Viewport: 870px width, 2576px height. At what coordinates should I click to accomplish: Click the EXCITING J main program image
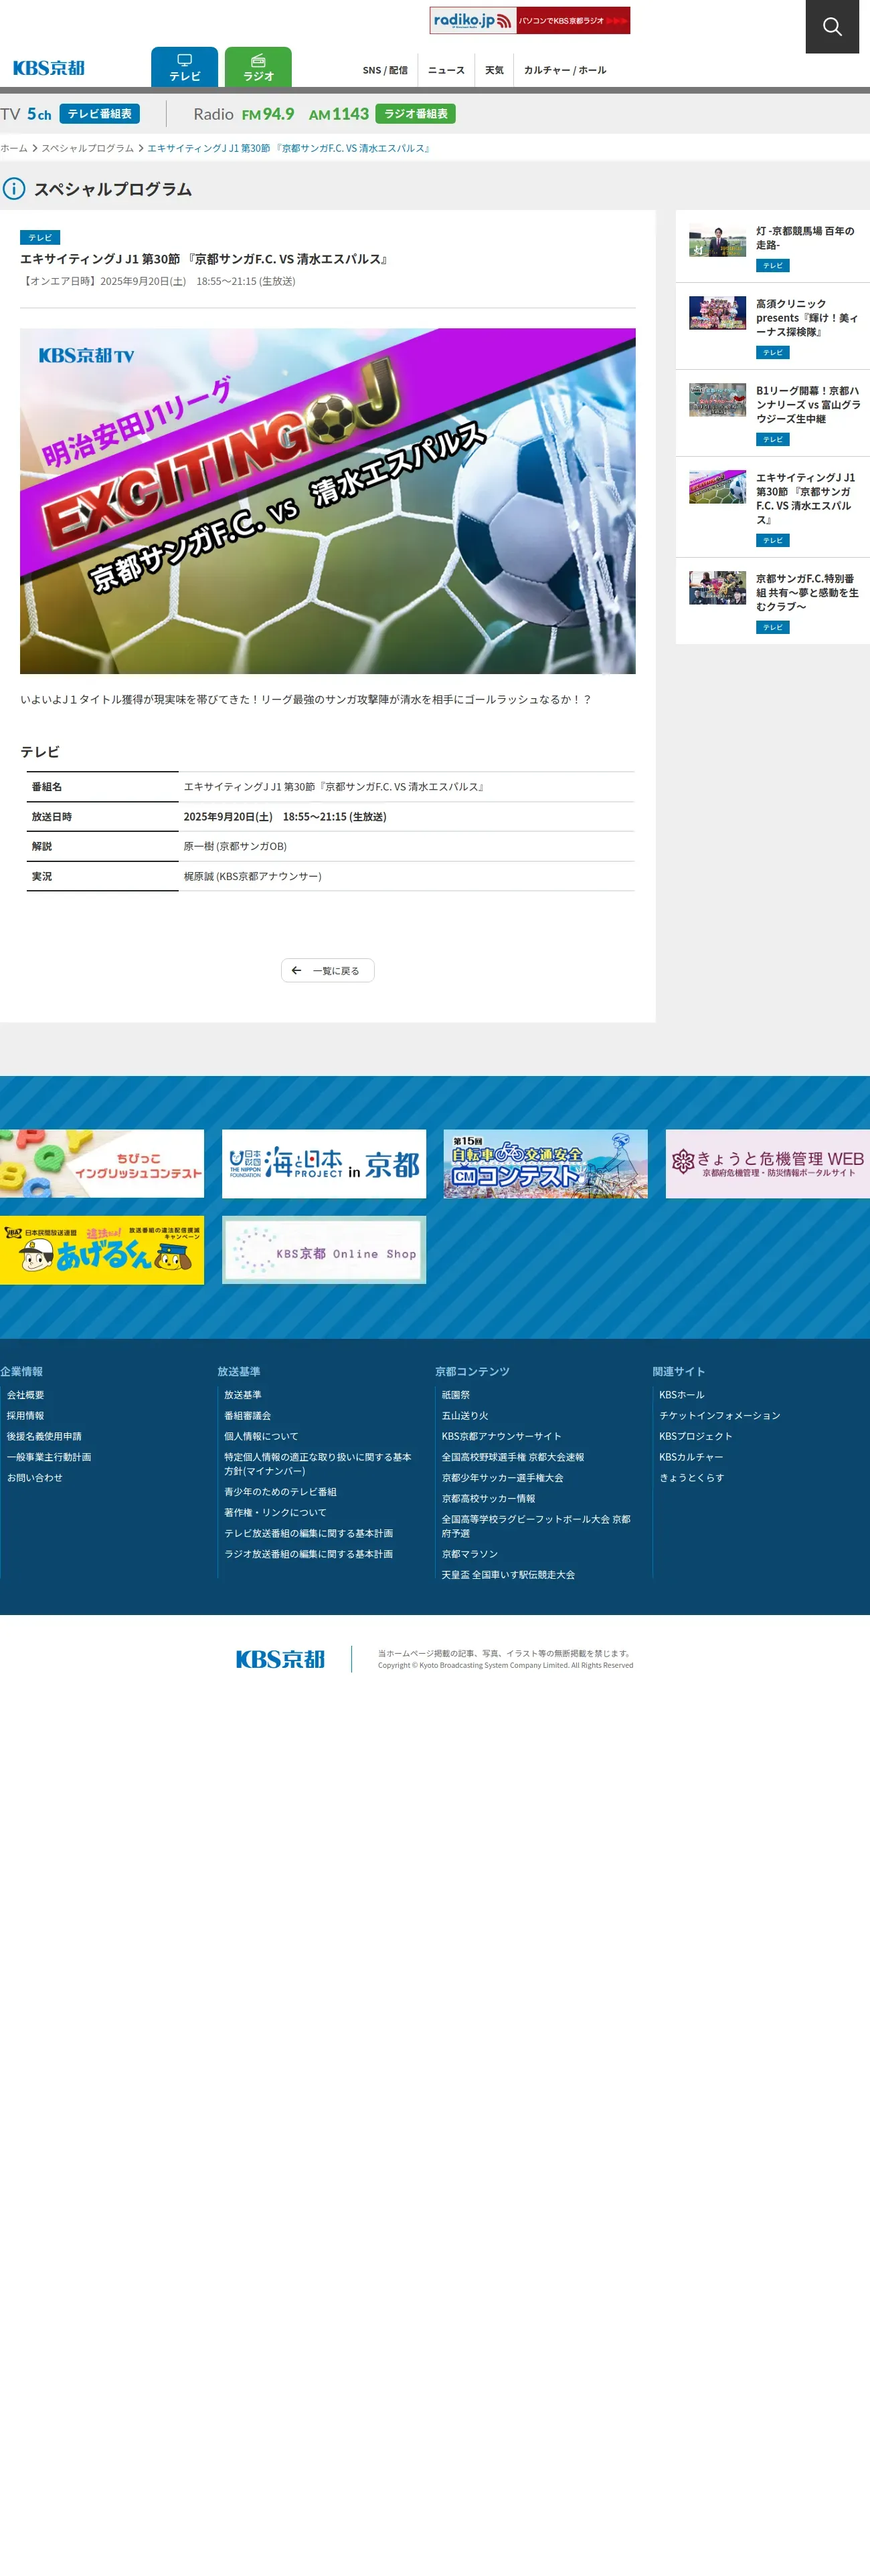click(x=327, y=501)
